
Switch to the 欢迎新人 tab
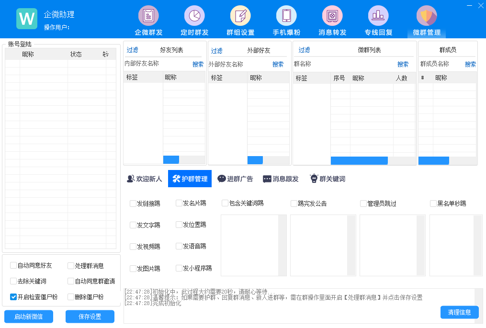(144, 179)
